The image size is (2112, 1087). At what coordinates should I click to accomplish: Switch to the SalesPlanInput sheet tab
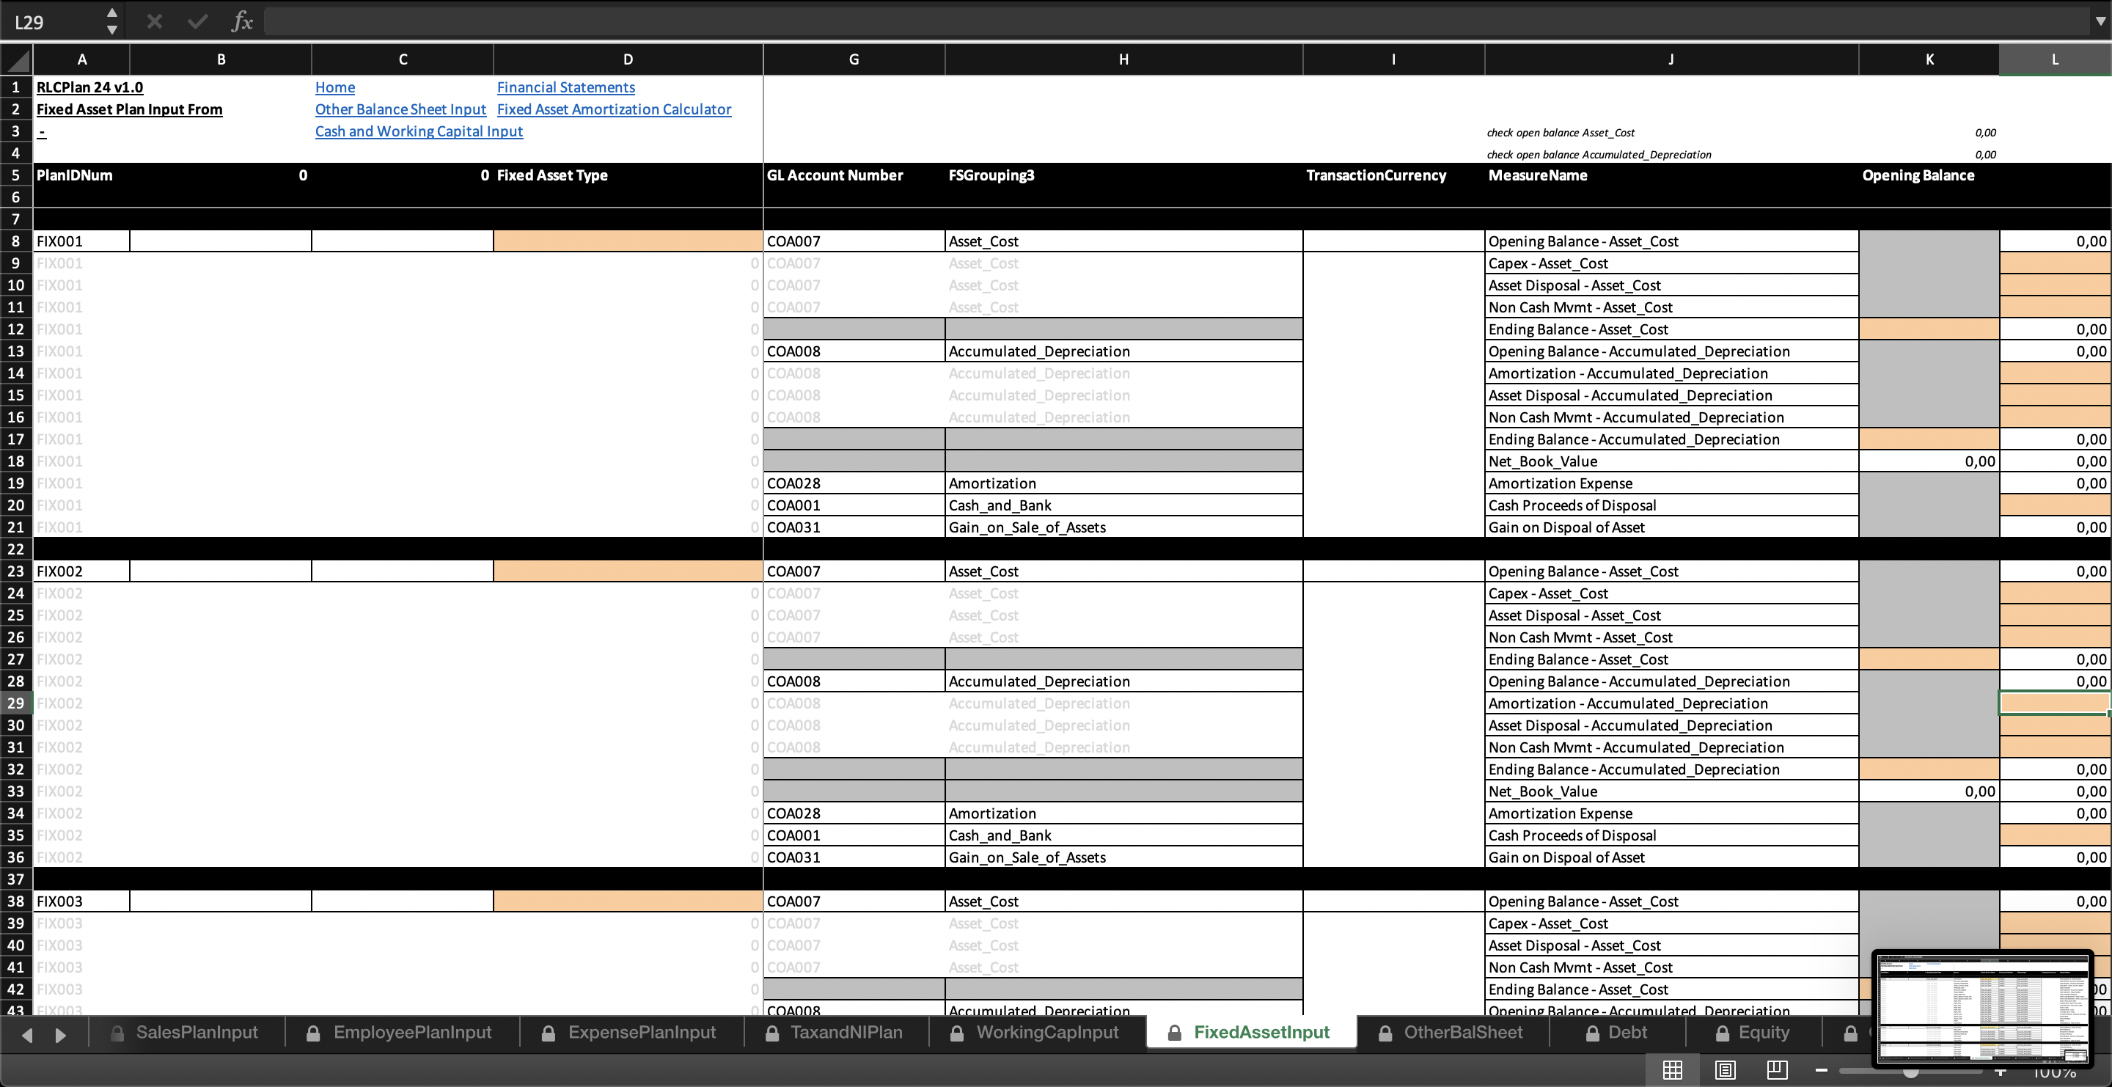185,1032
